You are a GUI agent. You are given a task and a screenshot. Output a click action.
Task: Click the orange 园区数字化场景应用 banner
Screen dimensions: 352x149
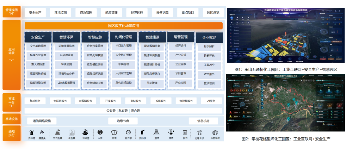pyautogui.click(x=124, y=26)
